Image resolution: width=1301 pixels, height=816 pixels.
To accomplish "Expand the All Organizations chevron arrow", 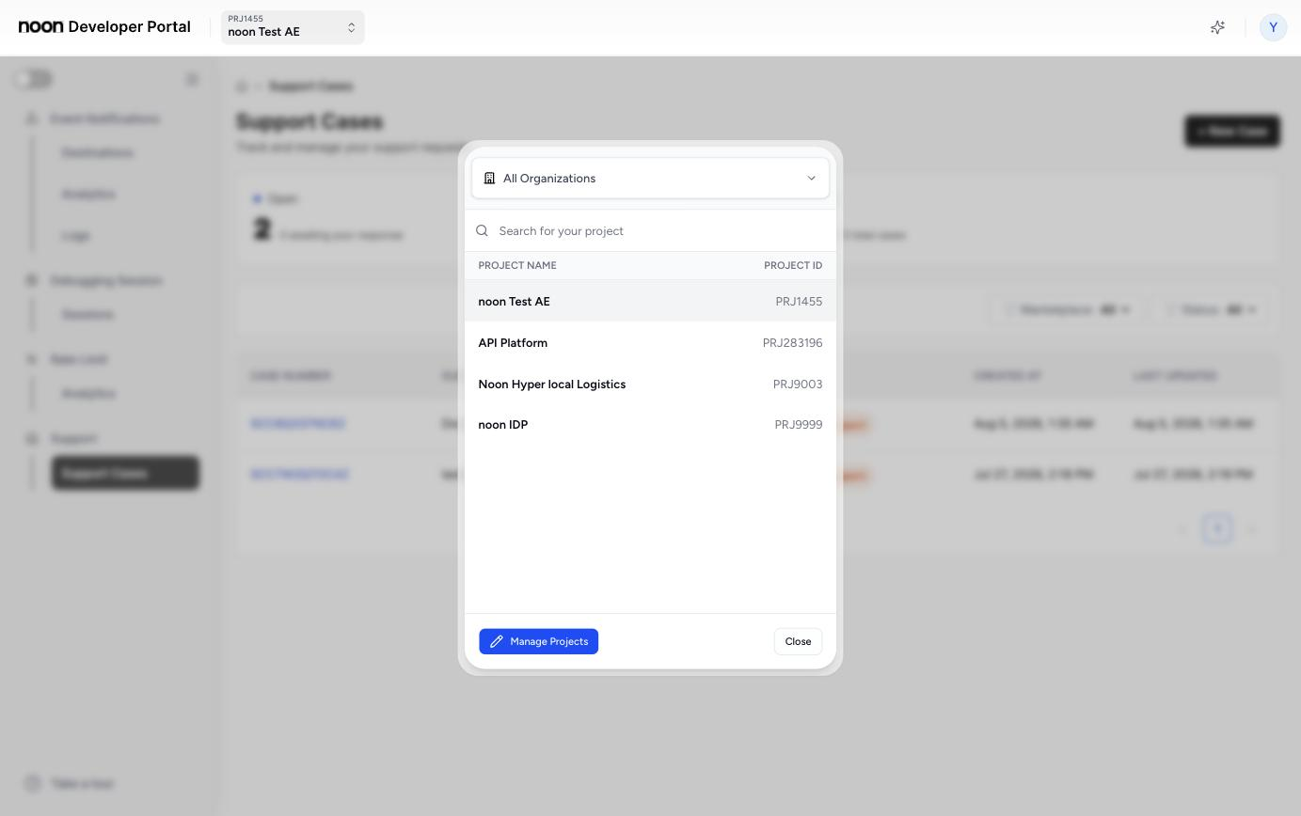I will 811,178.
